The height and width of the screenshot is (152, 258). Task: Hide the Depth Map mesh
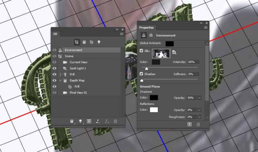coord(54,81)
